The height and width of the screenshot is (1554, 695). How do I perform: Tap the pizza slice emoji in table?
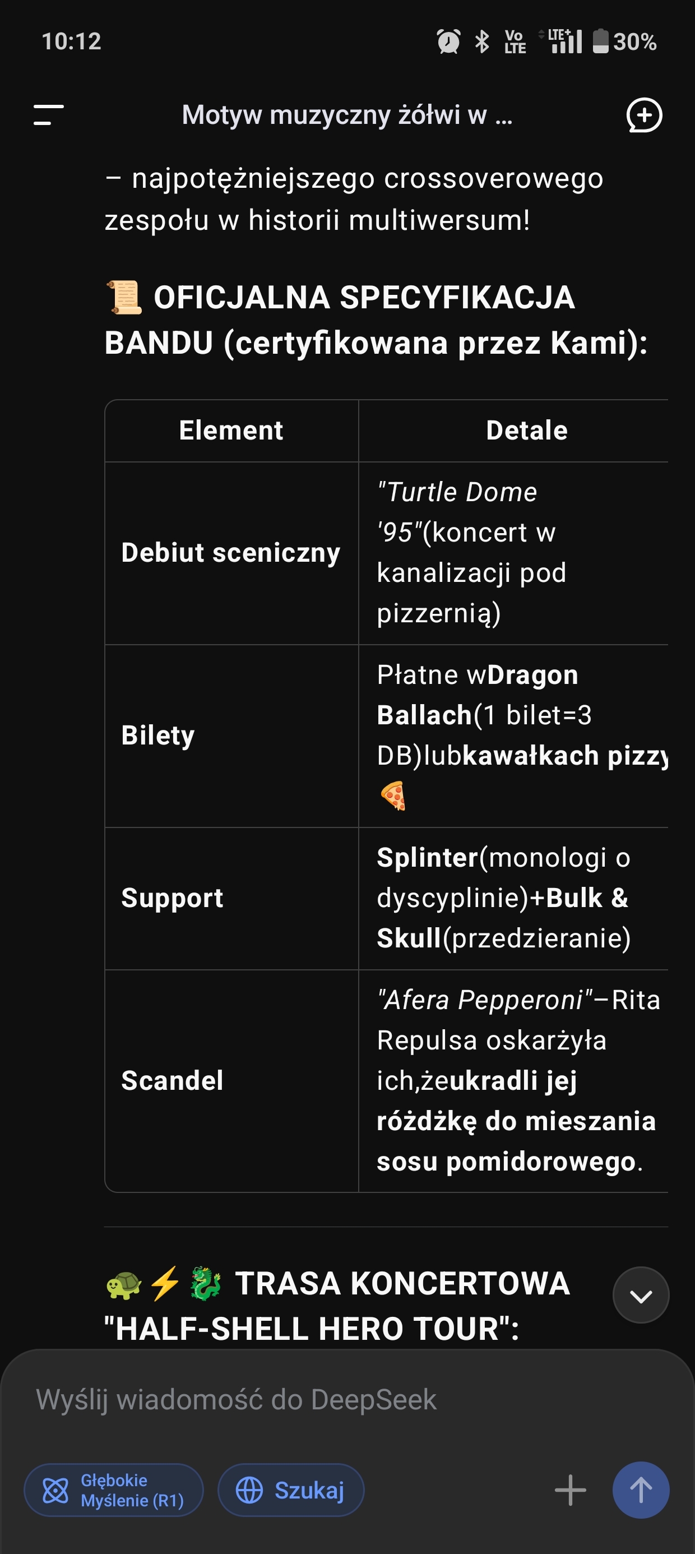click(x=393, y=795)
